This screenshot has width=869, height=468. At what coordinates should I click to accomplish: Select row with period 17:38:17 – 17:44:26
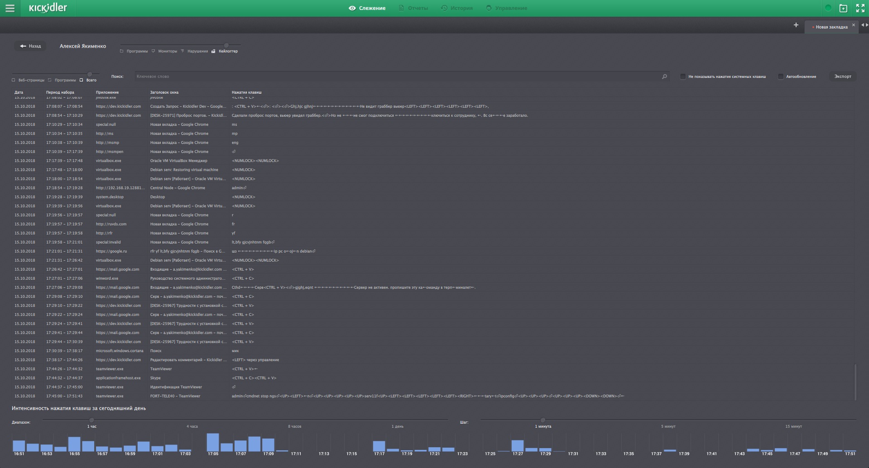tap(433, 360)
